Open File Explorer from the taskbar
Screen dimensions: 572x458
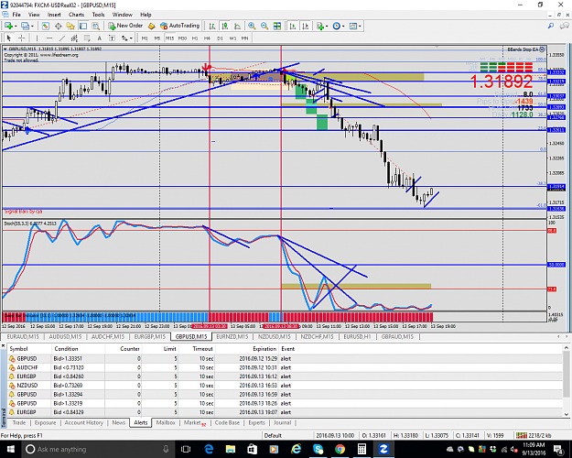click(x=231, y=449)
